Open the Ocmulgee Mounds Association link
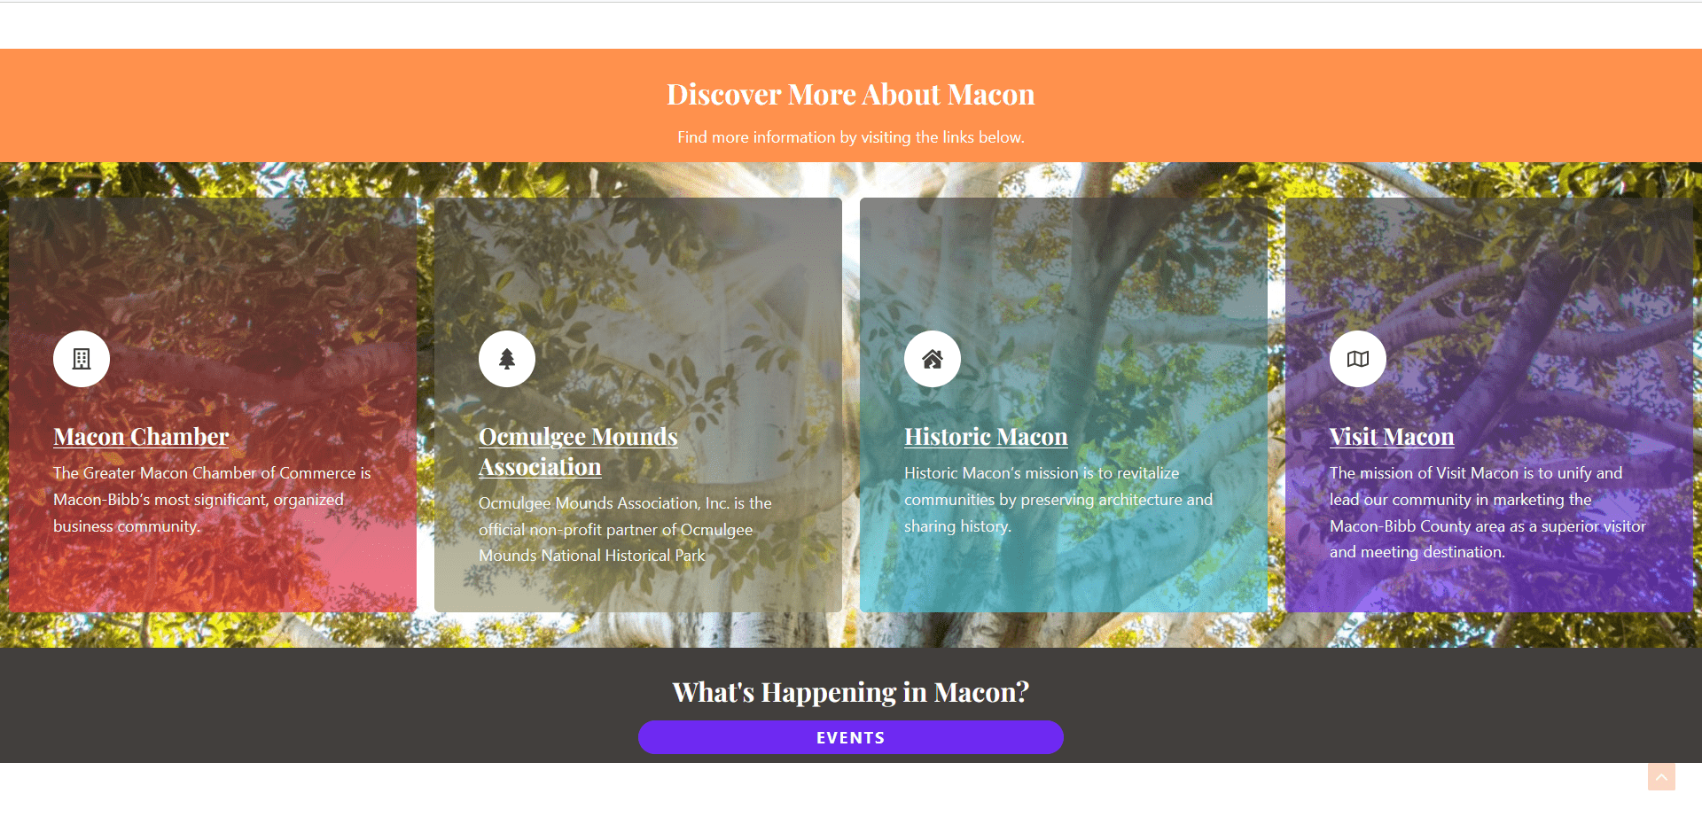1702x817 pixels. 578,452
